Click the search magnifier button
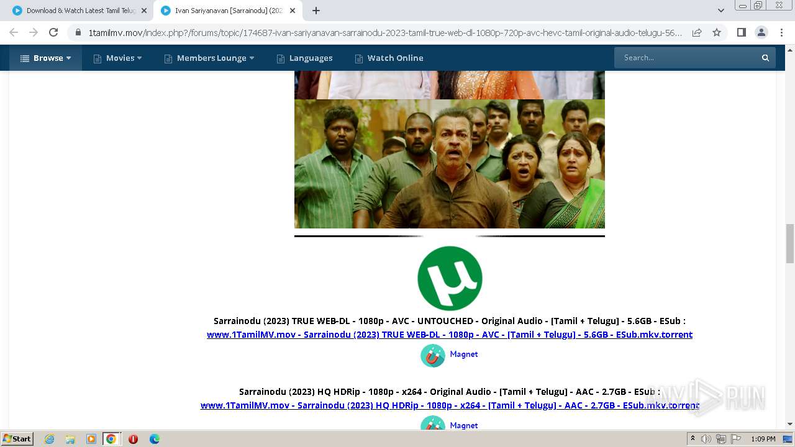795x447 pixels. coord(765,58)
